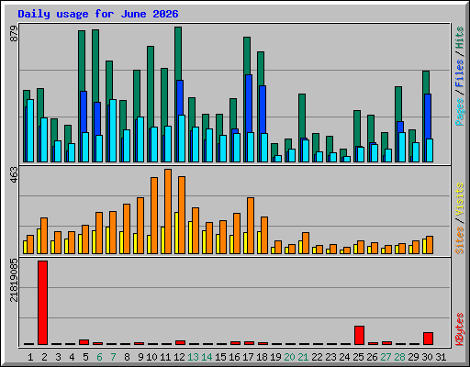Viewport: 470px width, 367px height.
Task: Click the Files legend label
Action: point(459,73)
